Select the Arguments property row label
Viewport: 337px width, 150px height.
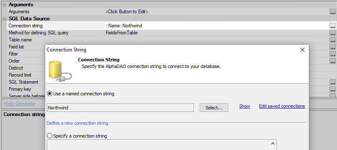19,12
